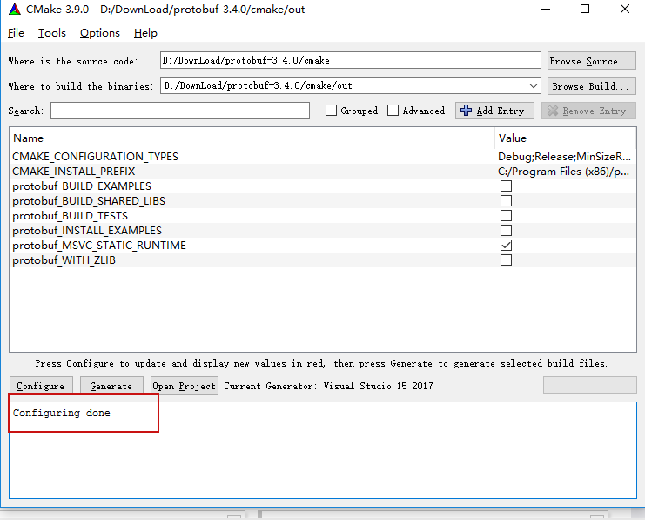Image resolution: width=645 pixels, height=520 pixels.
Task: Click the CMake logo icon in title bar
Action: (x=15, y=9)
